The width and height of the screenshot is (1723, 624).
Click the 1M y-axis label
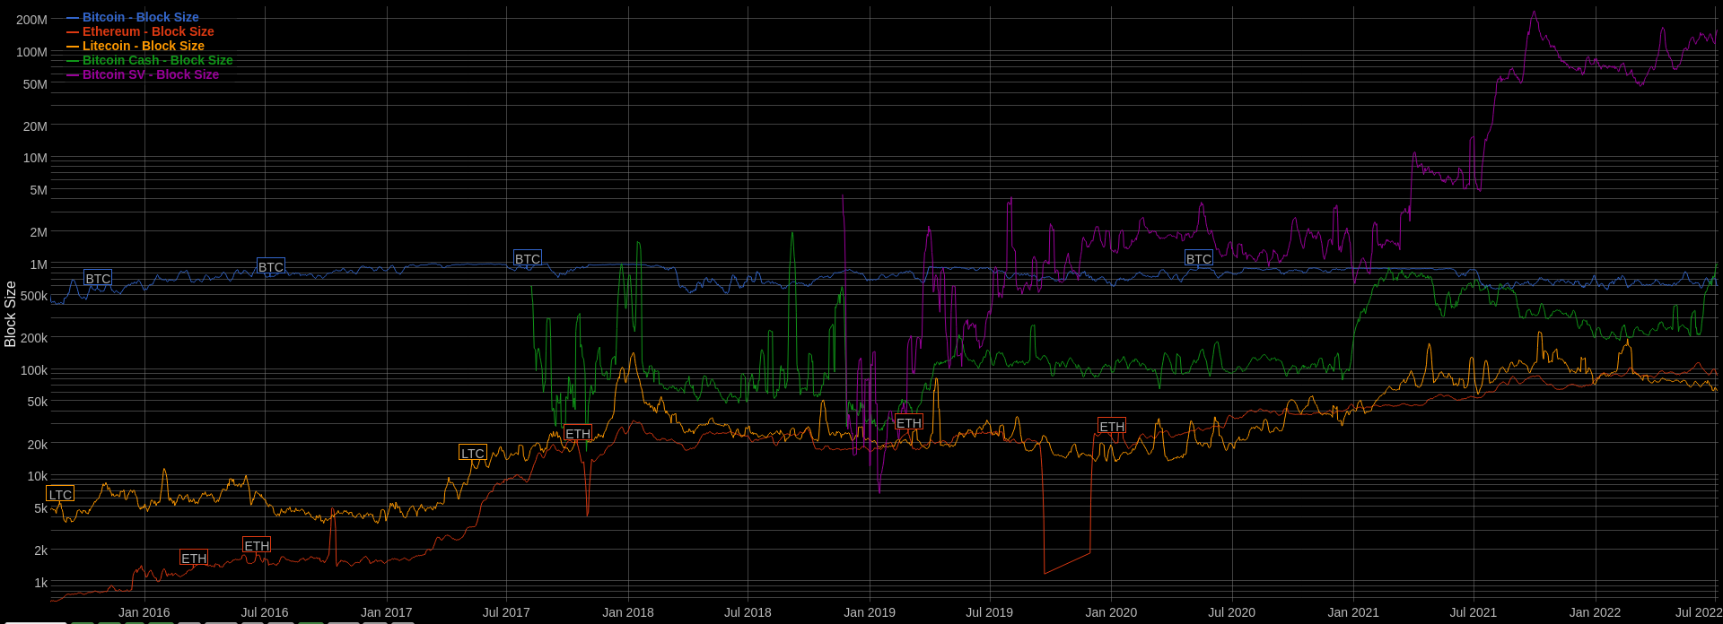coord(39,264)
